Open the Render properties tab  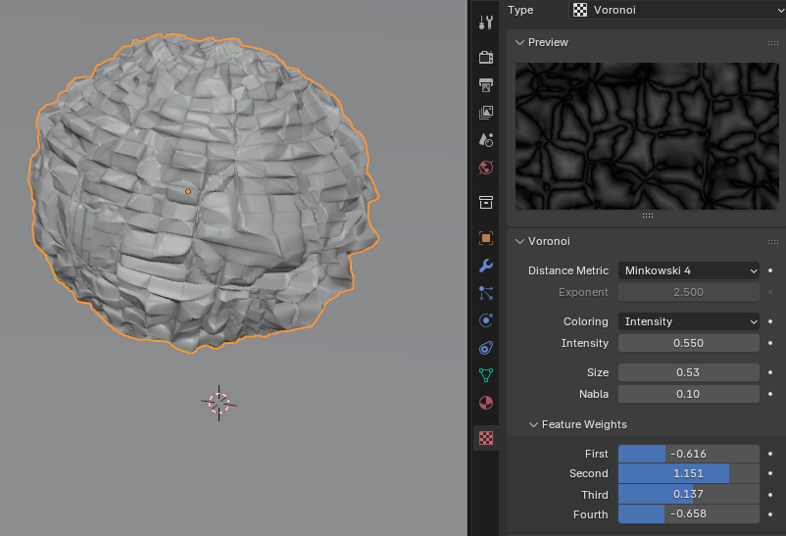tap(485, 57)
